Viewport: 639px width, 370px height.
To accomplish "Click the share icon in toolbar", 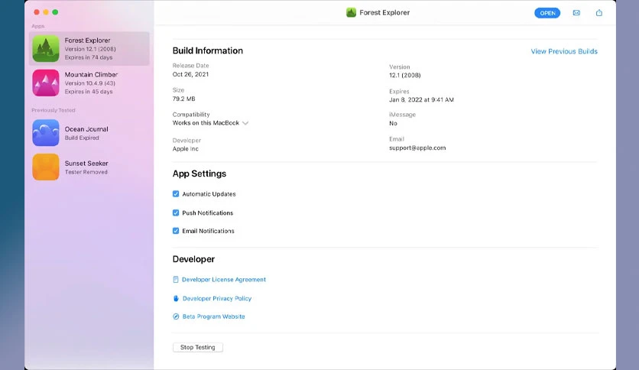I will (x=598, y=13).
